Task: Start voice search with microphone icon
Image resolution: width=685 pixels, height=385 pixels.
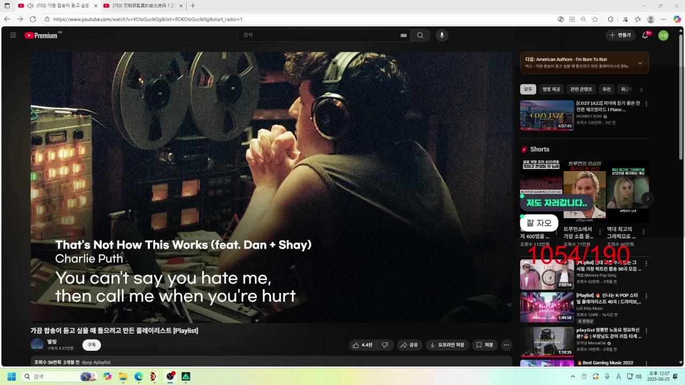Action: [442, 35]
